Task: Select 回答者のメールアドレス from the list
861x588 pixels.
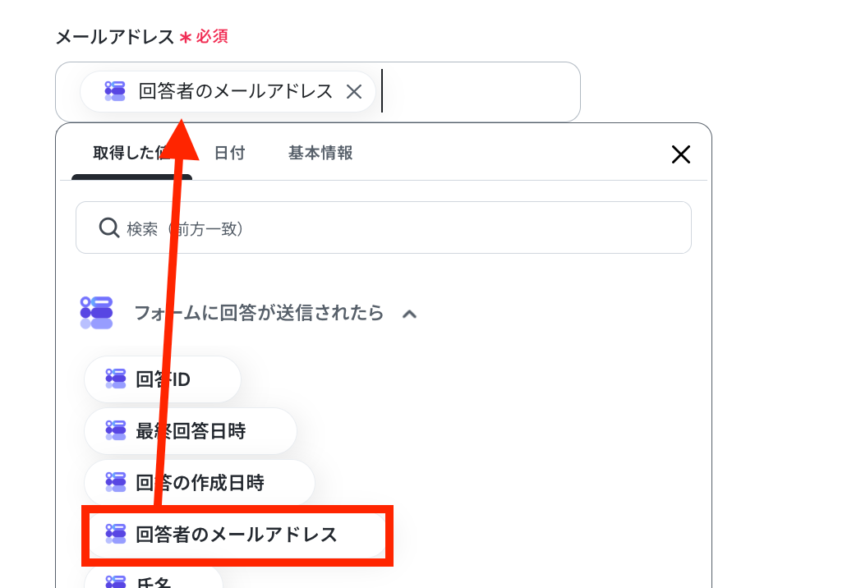Action: coord(237,534)
